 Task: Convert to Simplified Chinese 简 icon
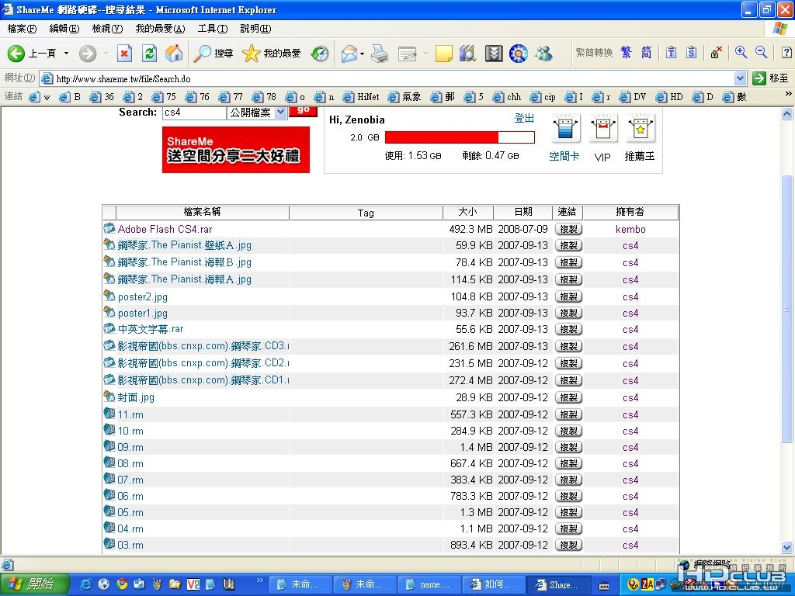coord(646,52)
